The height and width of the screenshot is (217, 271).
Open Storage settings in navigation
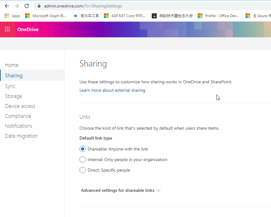point(13,96)
